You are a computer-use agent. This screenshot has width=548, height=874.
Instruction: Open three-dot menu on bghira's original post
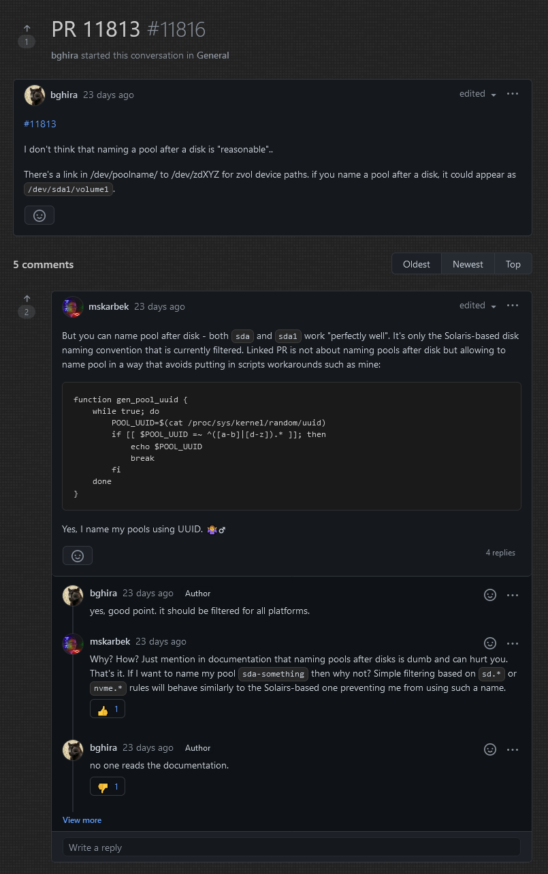tap(513, 94)
